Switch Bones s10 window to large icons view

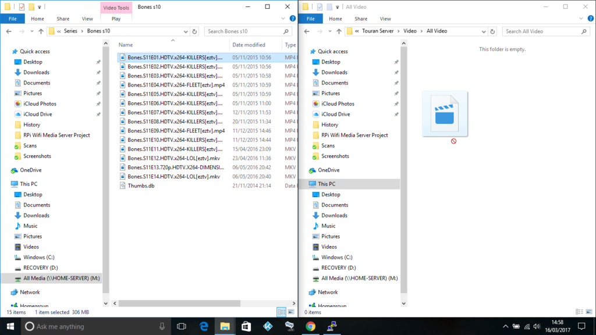[291, 312]
